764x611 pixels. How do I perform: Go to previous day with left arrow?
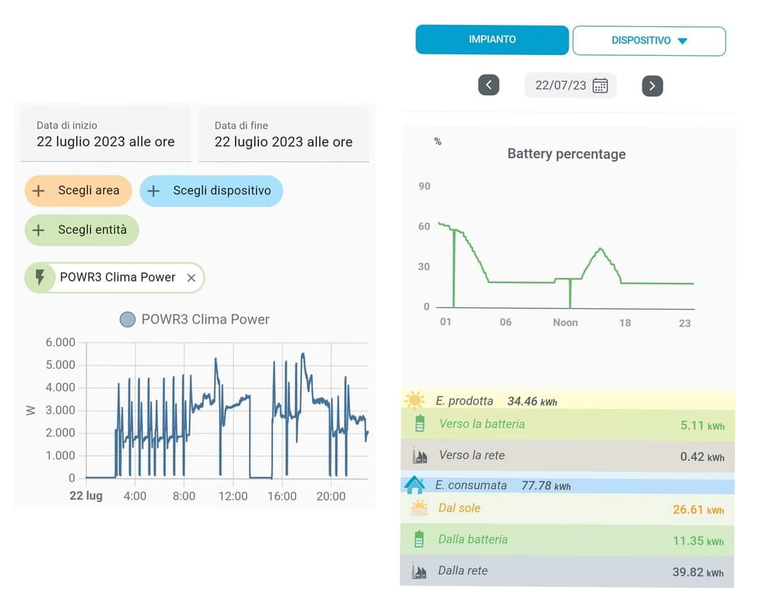[489, 86]
